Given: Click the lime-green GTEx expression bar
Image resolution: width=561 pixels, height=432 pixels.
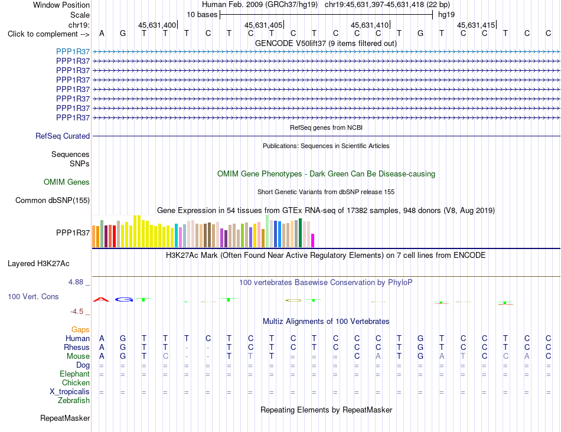Looking at the screenshot, I should tap(243, 235).
